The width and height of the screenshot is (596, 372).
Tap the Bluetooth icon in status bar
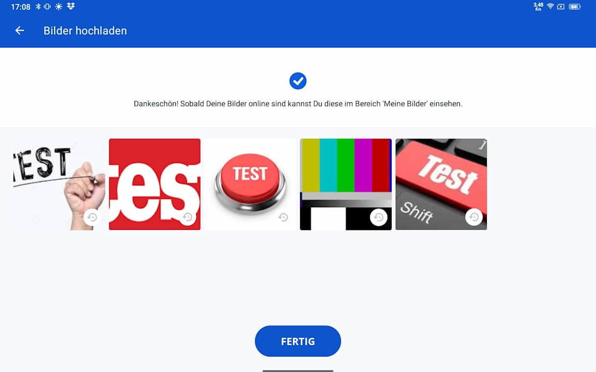click(38, 6)
